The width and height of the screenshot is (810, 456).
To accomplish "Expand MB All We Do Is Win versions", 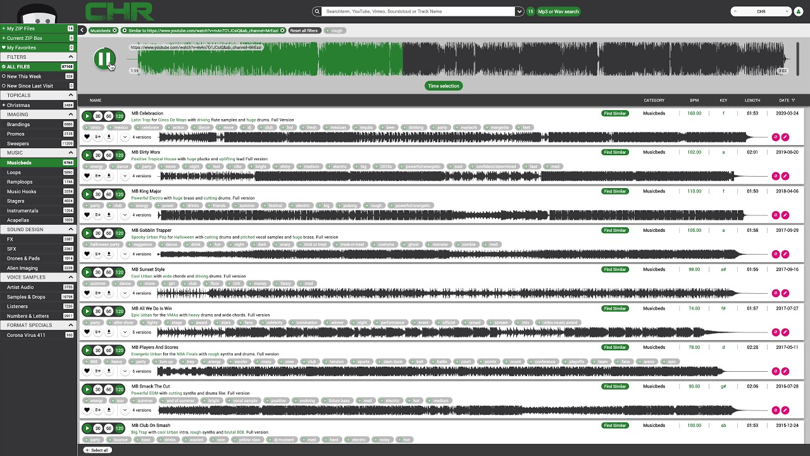I will [125, 332].
